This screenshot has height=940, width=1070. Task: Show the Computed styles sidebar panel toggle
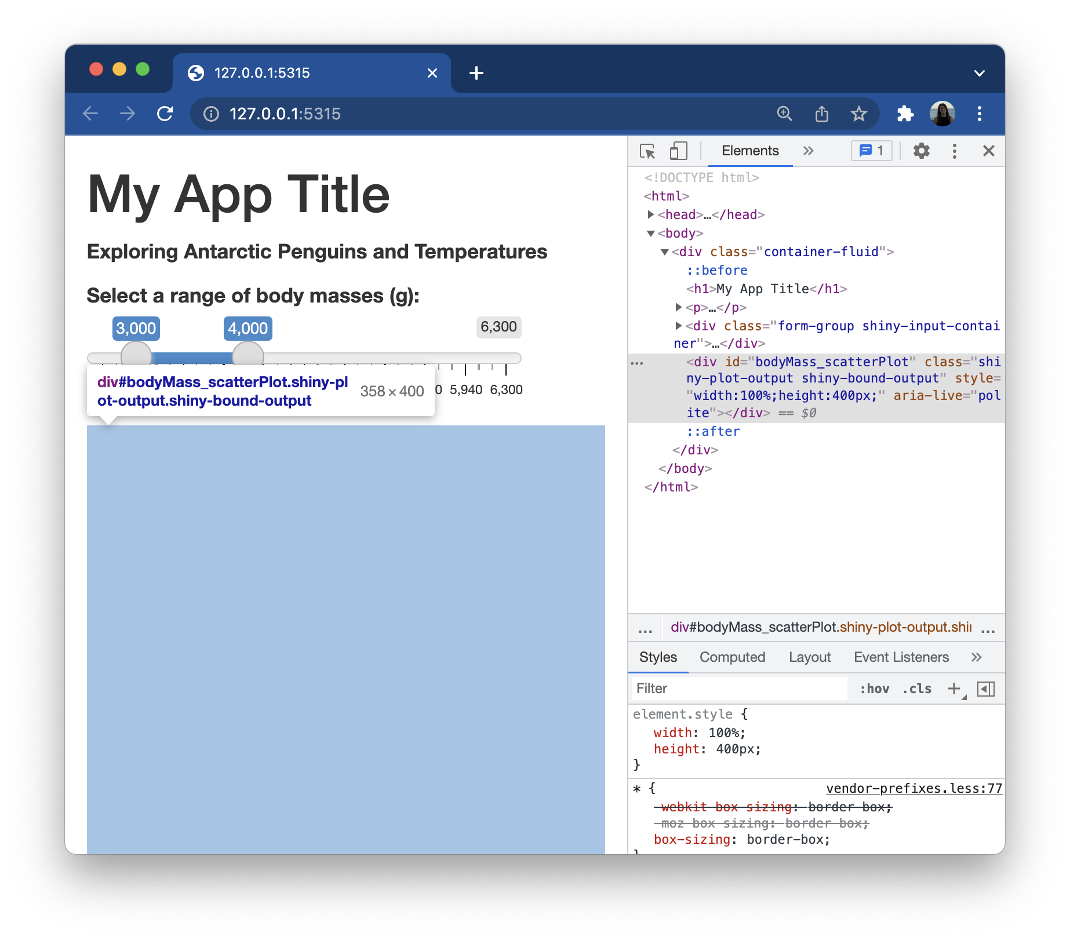[987, 688]
